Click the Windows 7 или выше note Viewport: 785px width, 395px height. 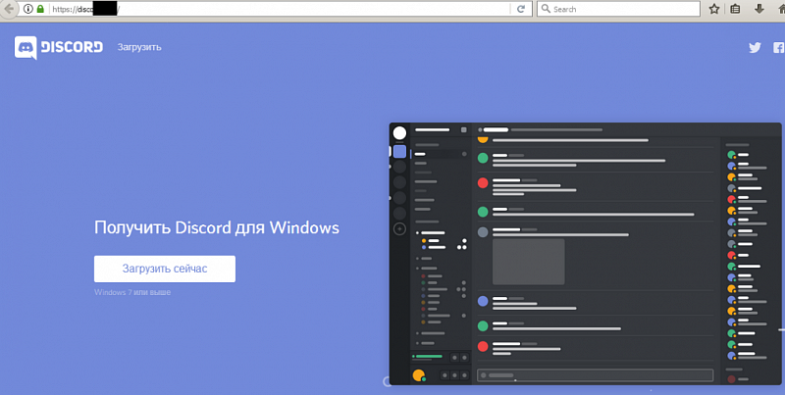tap(132, 292)
